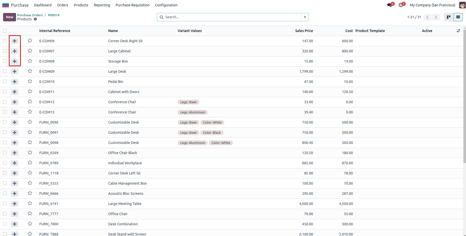Viewport: 466px width, 236px height.
Task: Switch to List view
Action: [458, 17]
